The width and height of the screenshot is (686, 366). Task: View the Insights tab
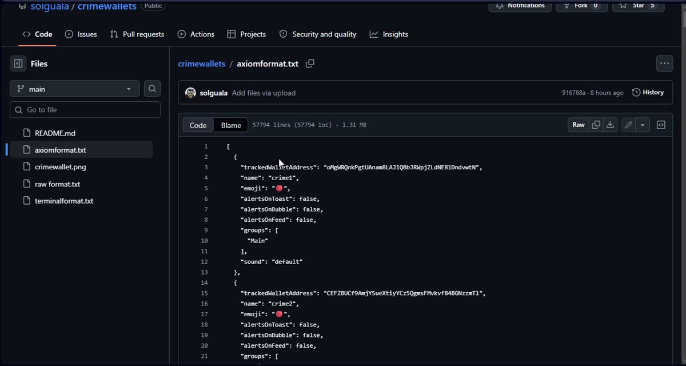tap(389, 34)
